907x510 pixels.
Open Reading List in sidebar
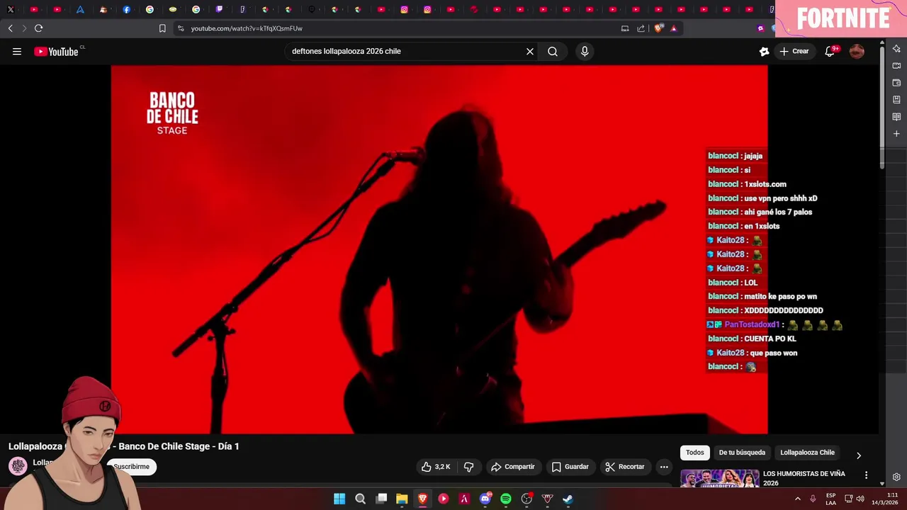(x=896, y=117)
